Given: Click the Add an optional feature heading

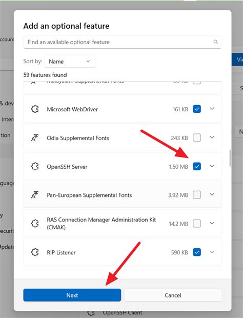Looking at the screenshot, I should [66, 26].
